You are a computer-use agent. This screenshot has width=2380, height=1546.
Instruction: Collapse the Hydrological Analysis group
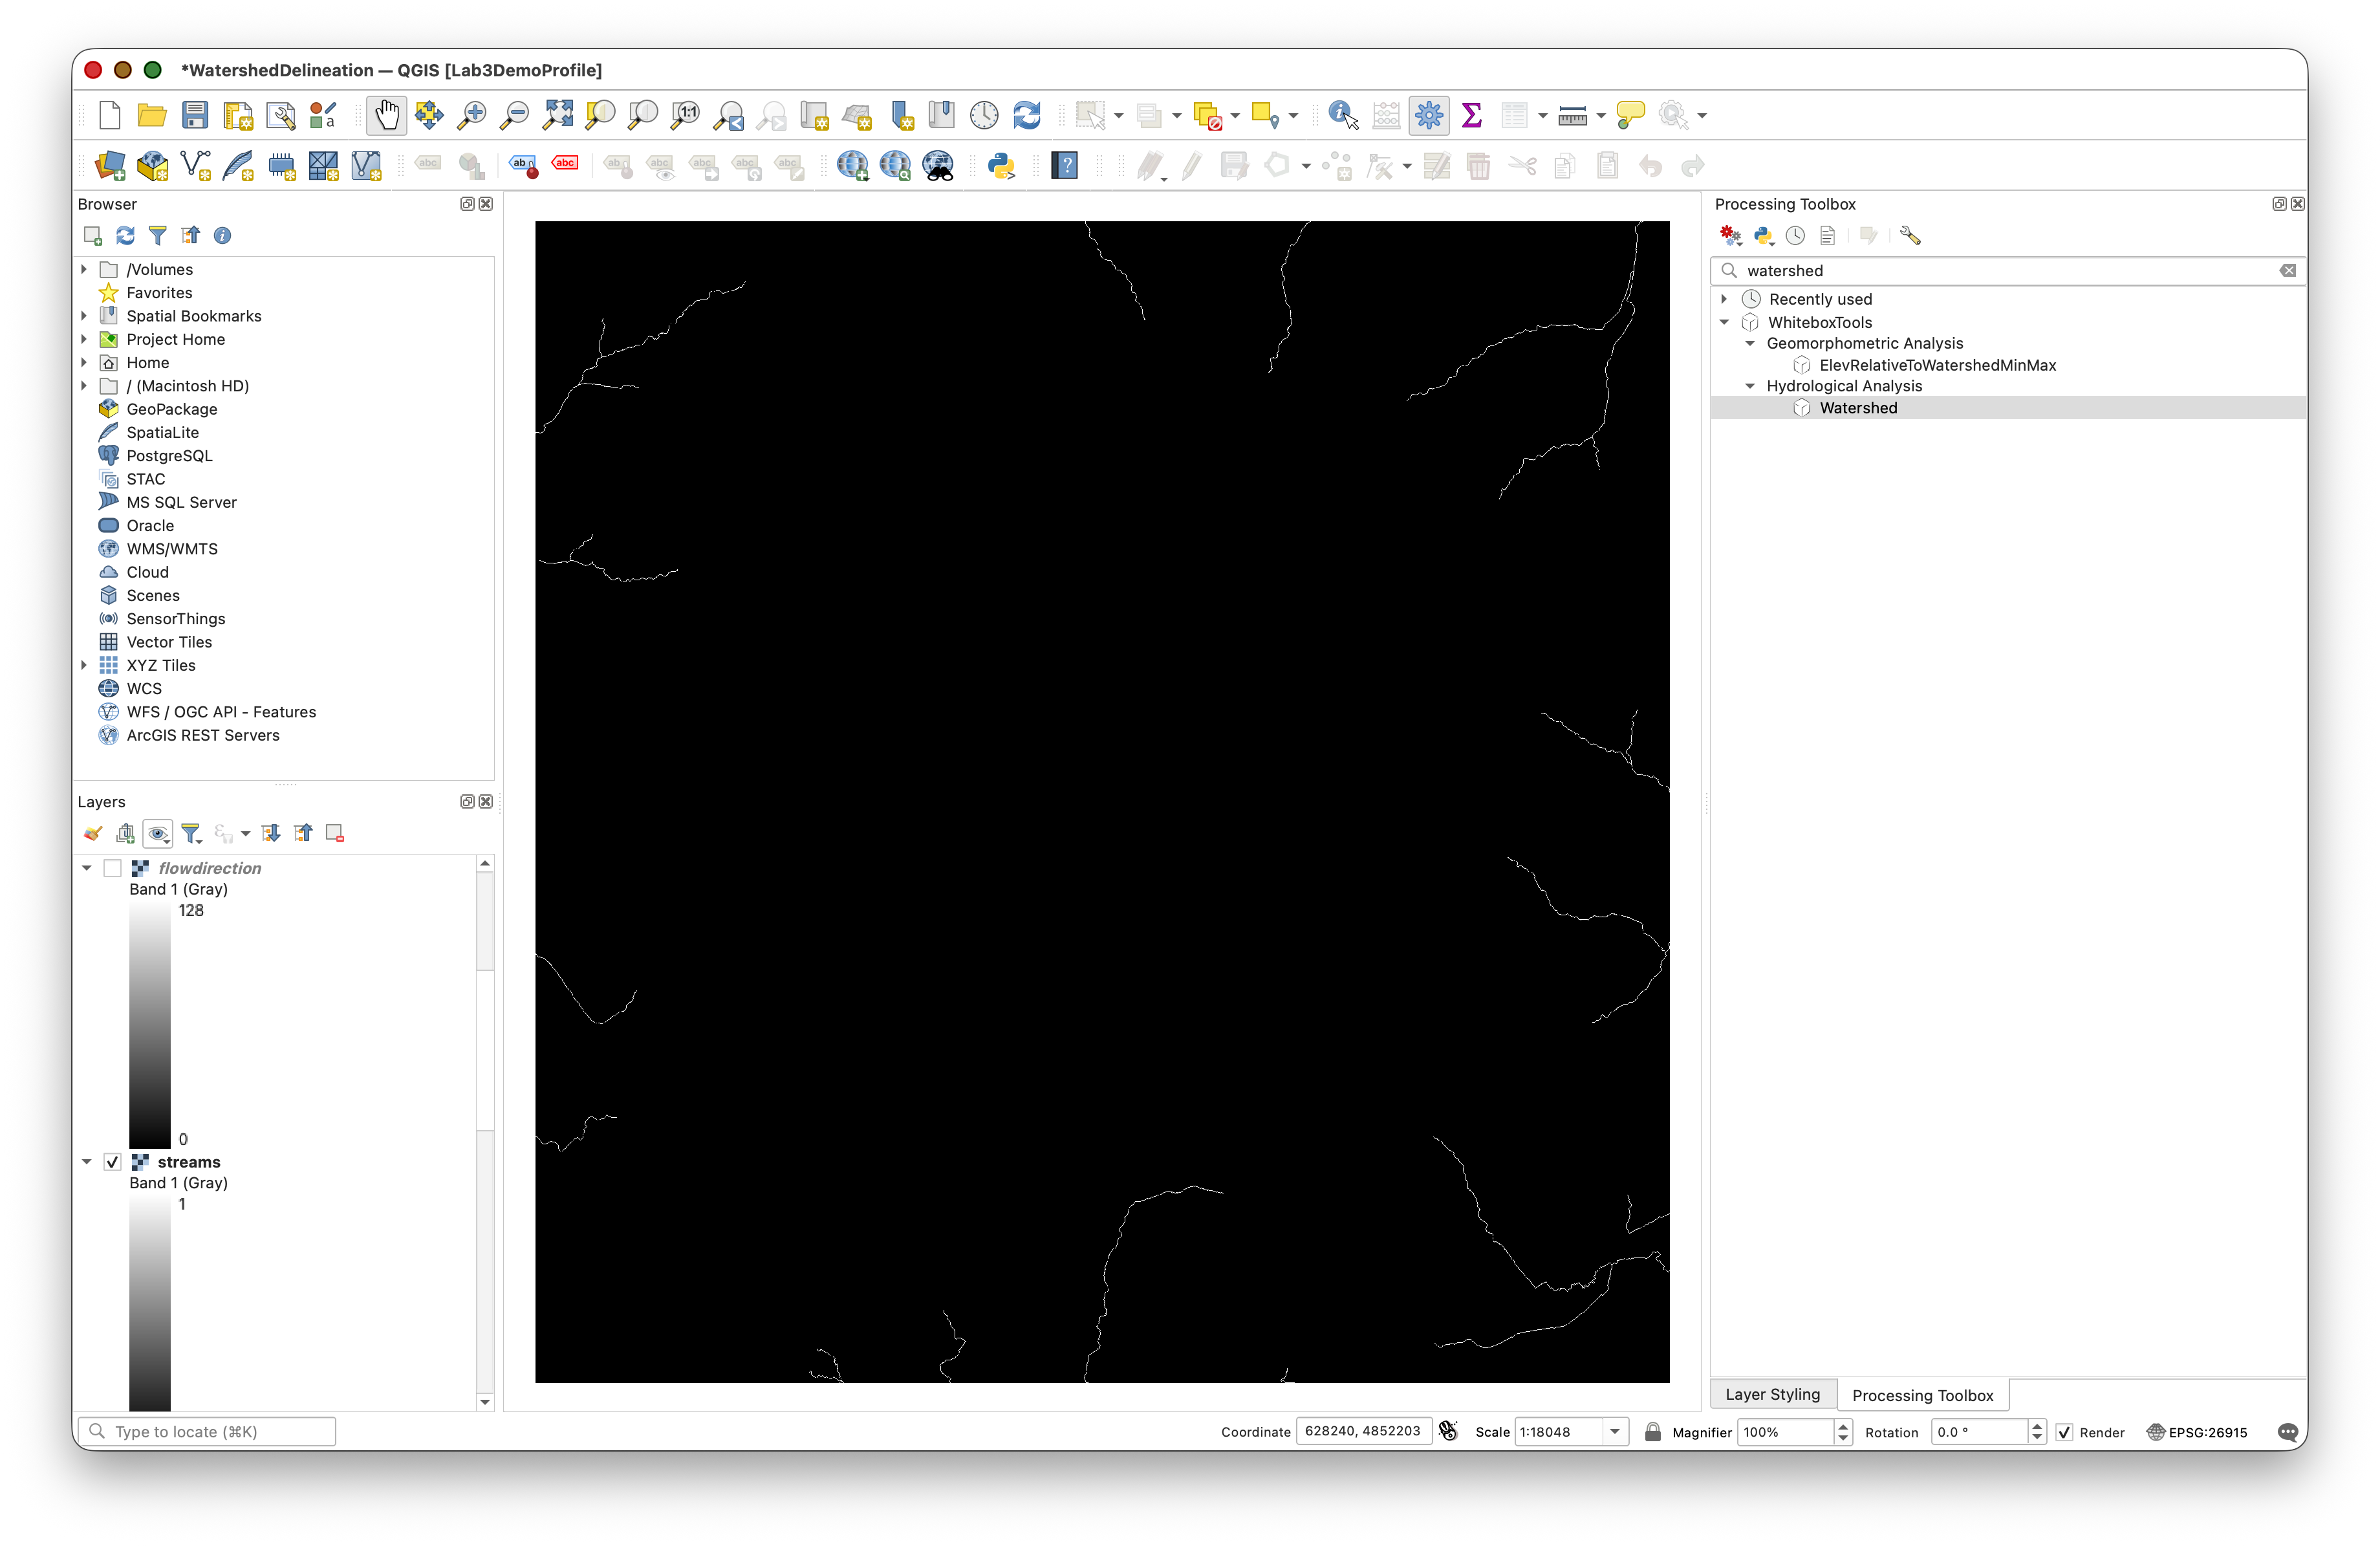click(x=1750, y=386)
